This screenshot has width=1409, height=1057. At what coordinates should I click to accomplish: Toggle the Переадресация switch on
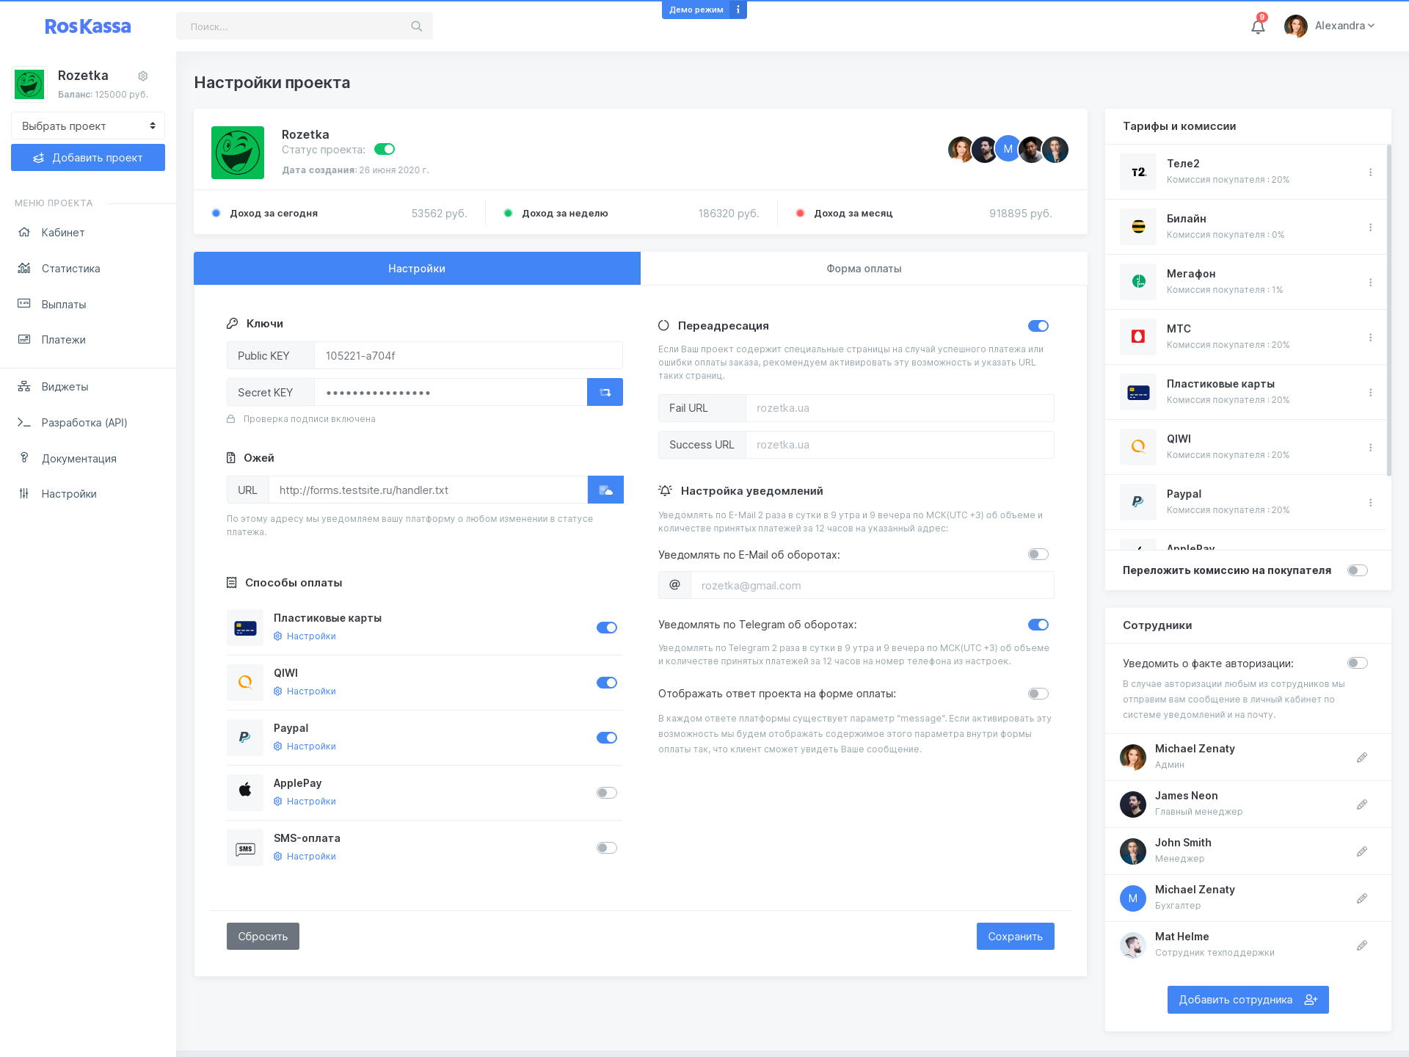click(x=1038, y=325)
